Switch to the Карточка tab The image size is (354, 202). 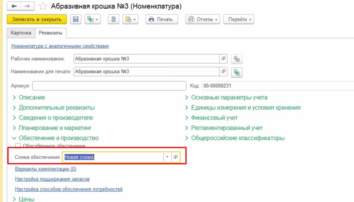(x=21, y=33)
